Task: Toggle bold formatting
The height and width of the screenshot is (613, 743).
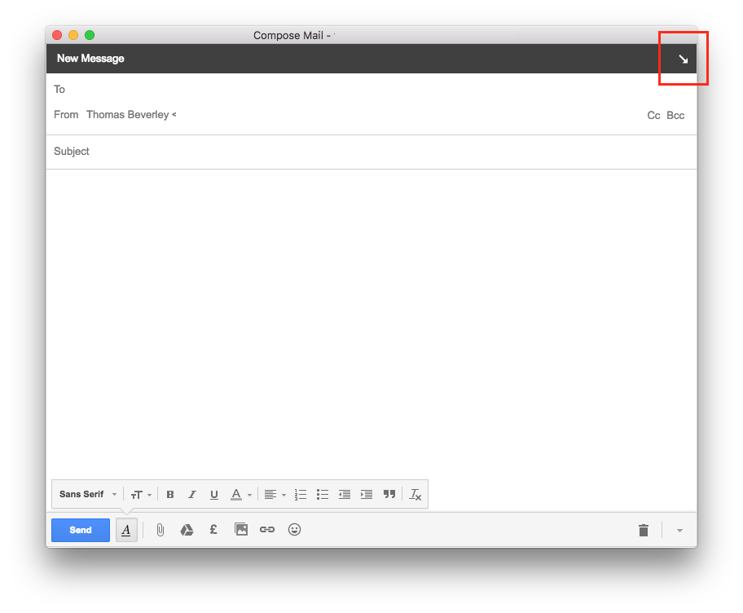Action: point(170,494)
